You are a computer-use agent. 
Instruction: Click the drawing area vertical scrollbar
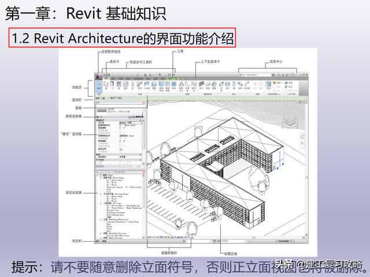(306, 170)
